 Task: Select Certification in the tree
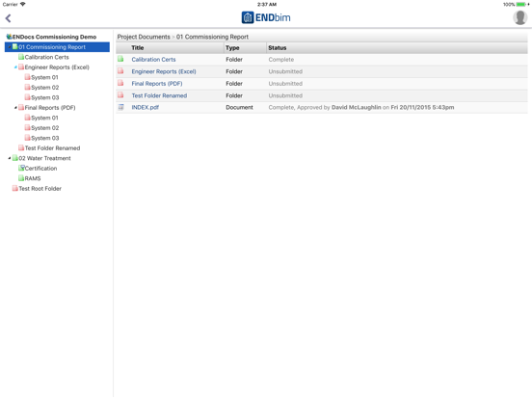tap(40, 169)
